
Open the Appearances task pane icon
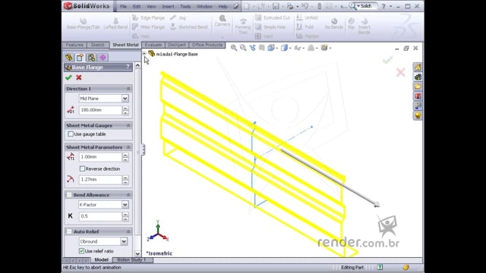(418, 115)
